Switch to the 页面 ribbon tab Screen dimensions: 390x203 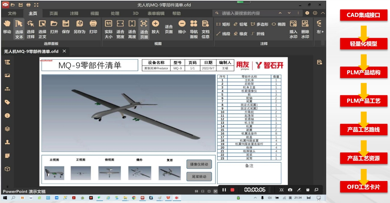[x=53, y=14]
